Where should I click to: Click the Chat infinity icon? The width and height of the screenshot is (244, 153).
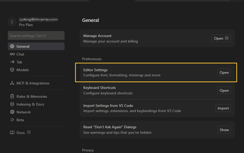click(12, 54)
